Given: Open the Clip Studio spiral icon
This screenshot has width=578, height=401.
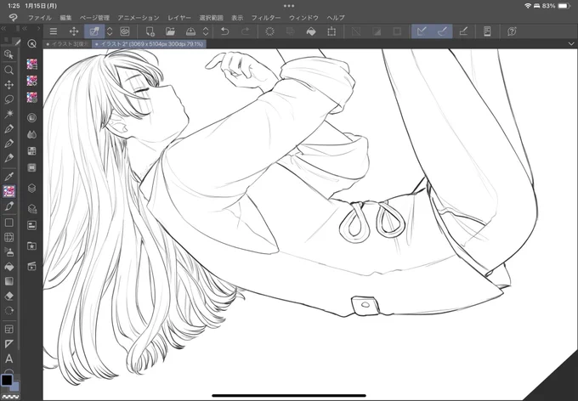Looking at the screenshot, I should 125,31.
